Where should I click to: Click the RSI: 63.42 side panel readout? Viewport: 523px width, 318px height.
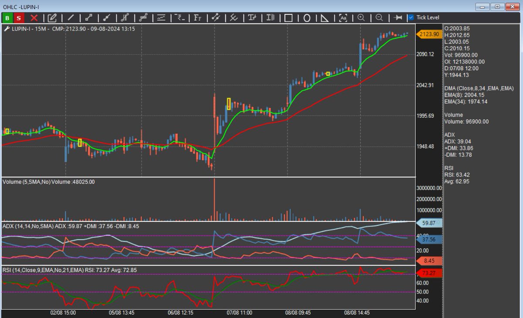tap(457, 175)
